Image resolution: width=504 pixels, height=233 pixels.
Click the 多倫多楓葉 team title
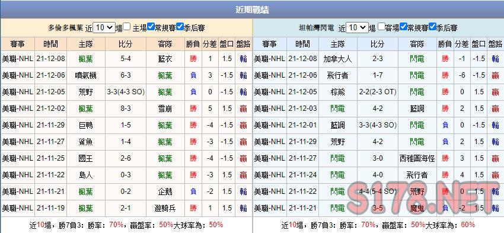[66, 28]
